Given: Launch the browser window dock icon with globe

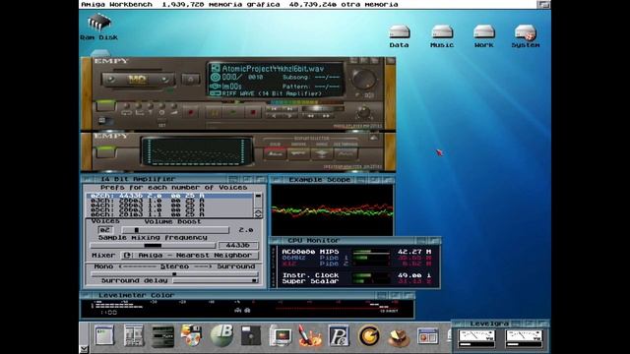Looking at the screenshot, I should click(427, 336).
